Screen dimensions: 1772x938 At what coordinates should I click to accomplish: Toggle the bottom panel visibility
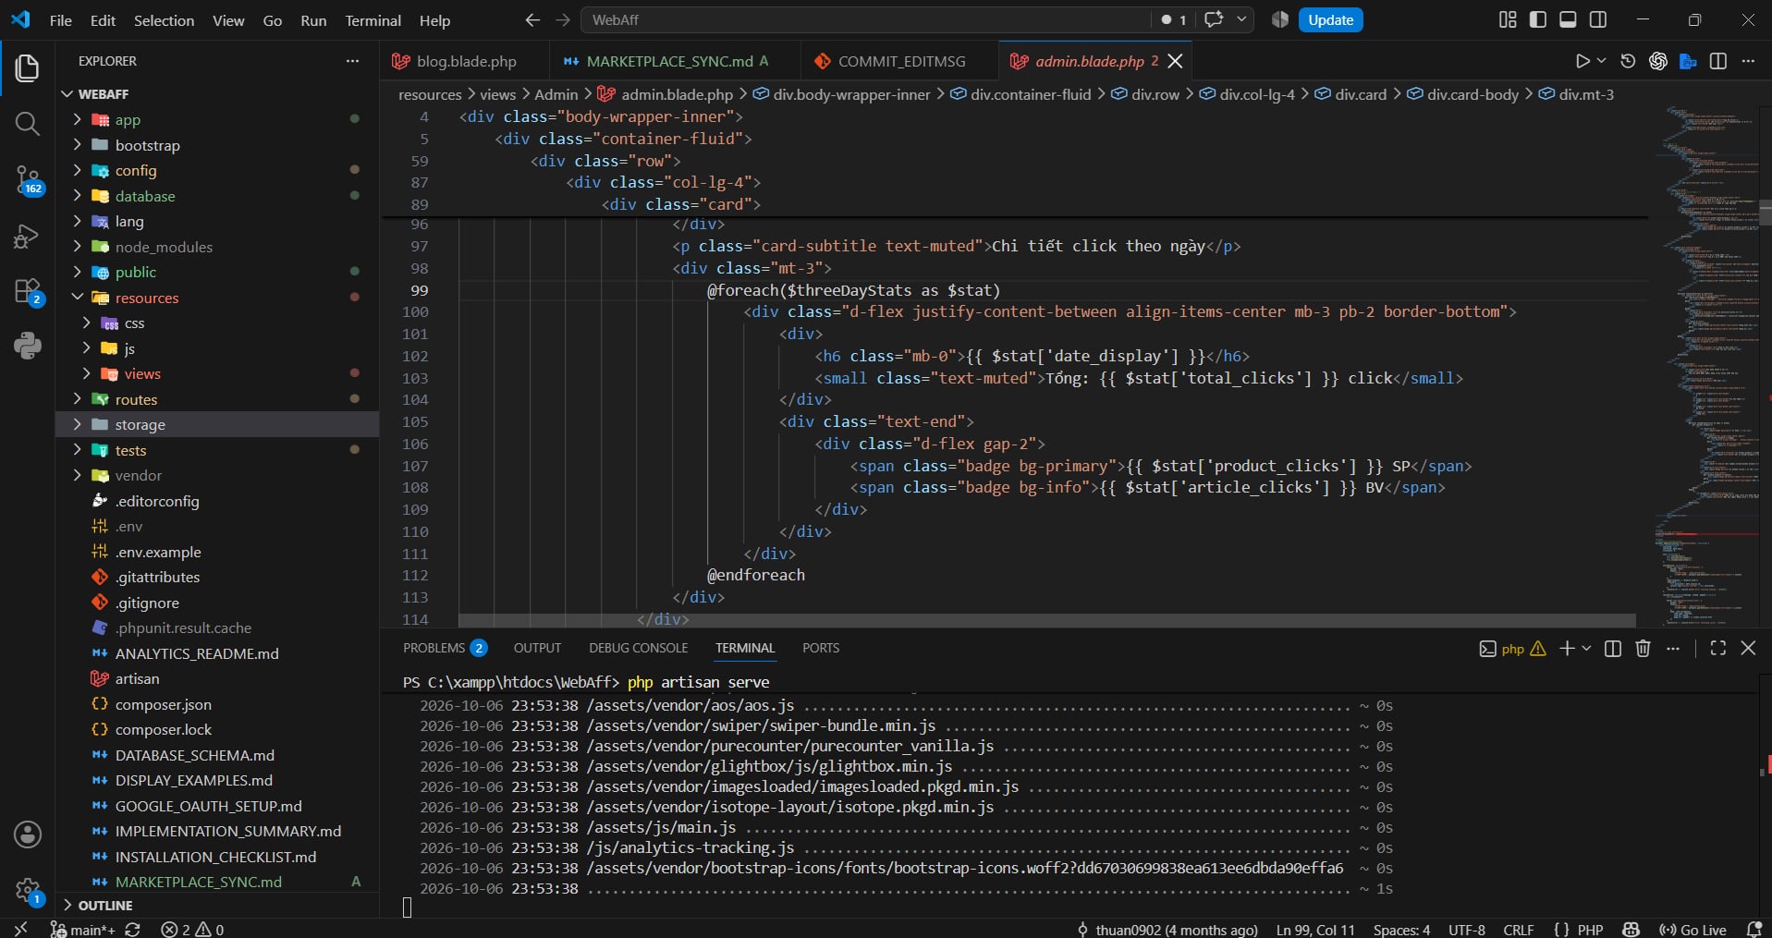(1568, 19)
